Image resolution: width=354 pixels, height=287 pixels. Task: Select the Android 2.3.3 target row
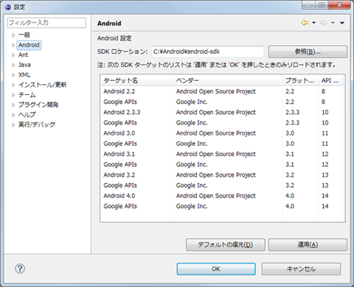pyautogui.click(x=222, y=112)
